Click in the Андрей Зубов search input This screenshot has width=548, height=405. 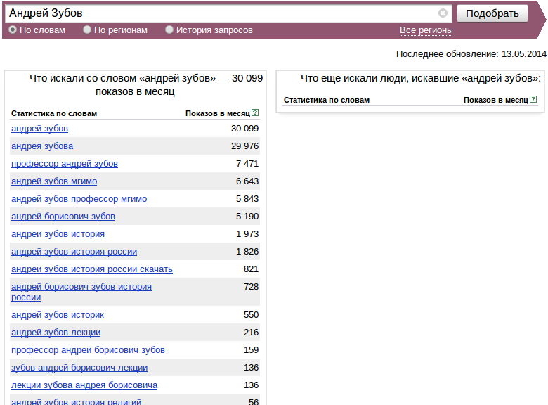223,13
